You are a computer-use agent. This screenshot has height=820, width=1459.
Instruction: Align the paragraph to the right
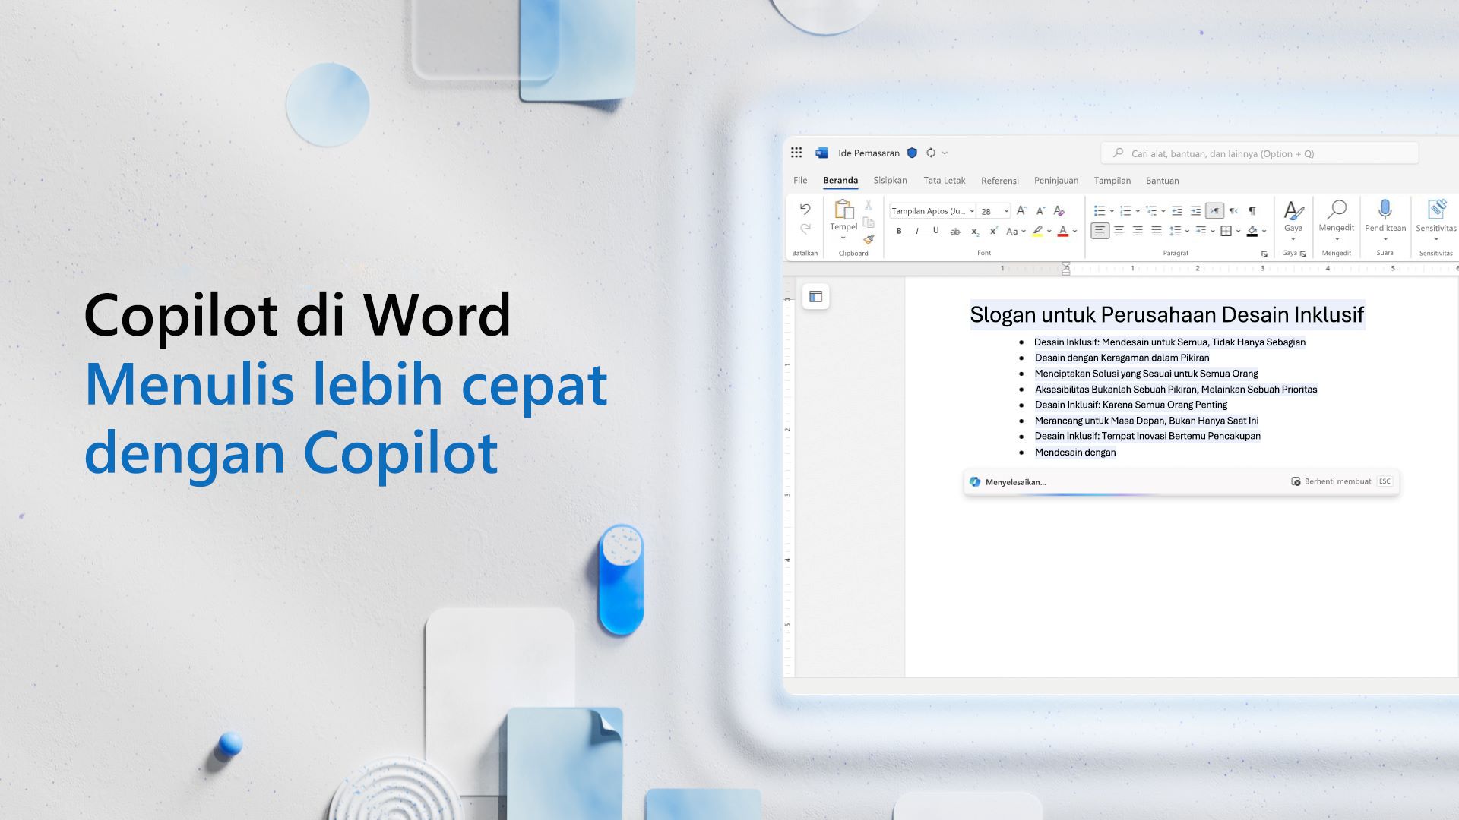click(1138, 231)
